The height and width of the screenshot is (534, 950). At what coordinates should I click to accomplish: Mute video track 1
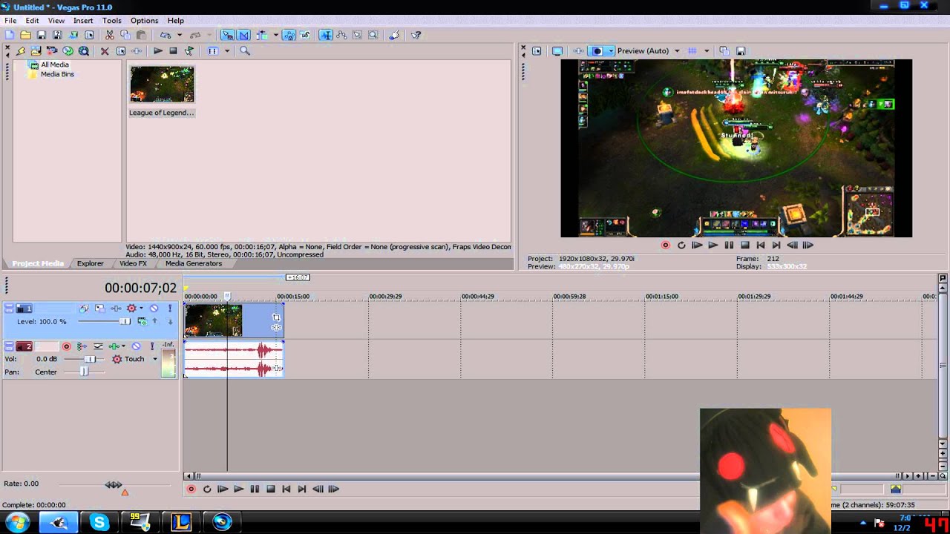pyautogui.click(x=154, y=309)
